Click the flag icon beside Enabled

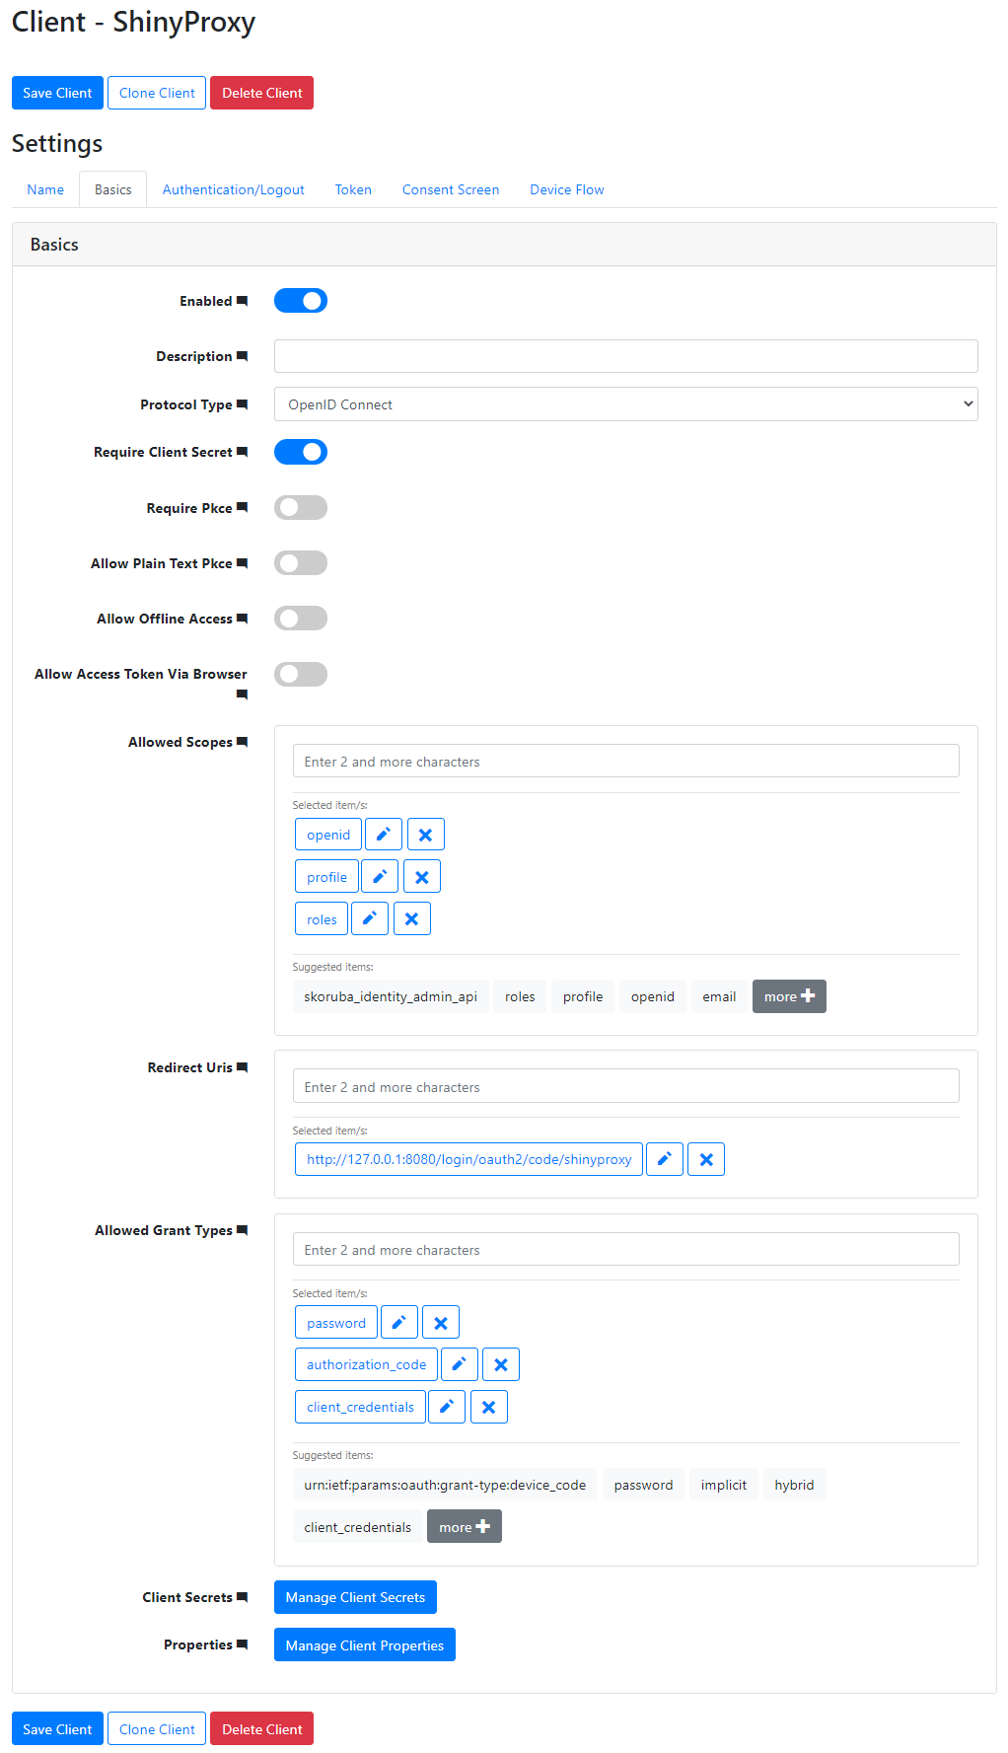click(x=244, y=301)
